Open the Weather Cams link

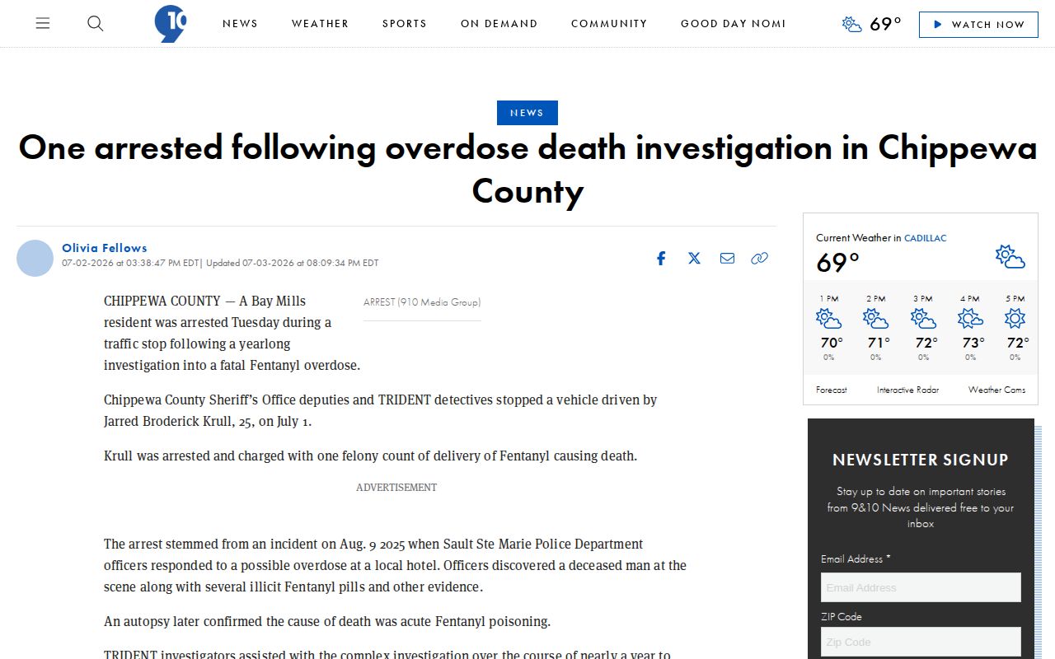coord(996,390)
